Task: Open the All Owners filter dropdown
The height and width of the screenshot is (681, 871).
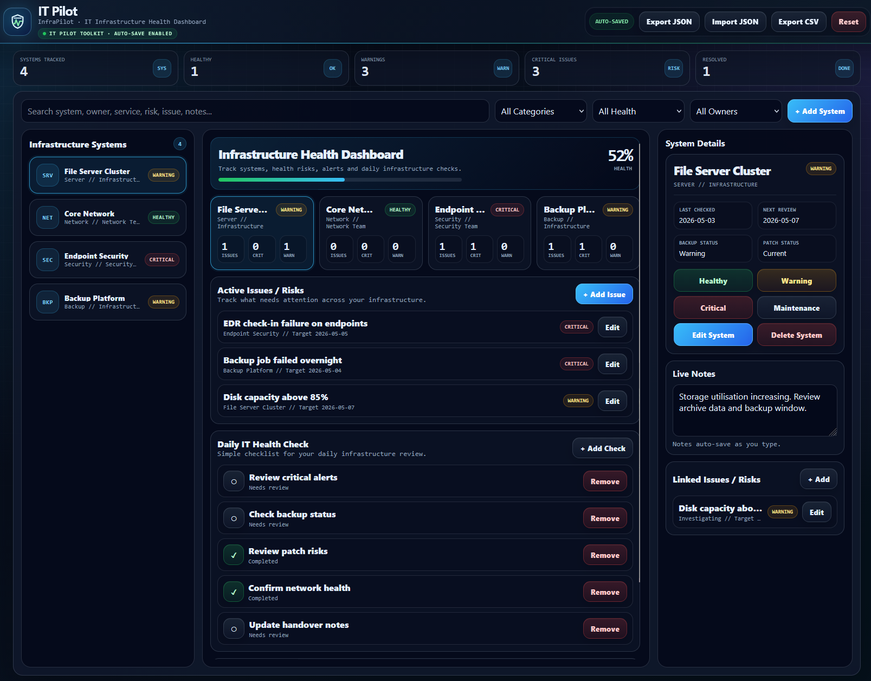Action: (735, 111)
